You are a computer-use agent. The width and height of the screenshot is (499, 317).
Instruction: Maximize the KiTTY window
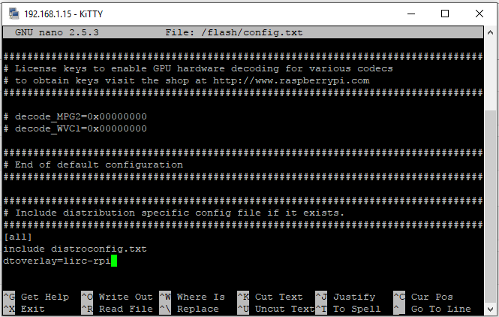coord(445,14)
